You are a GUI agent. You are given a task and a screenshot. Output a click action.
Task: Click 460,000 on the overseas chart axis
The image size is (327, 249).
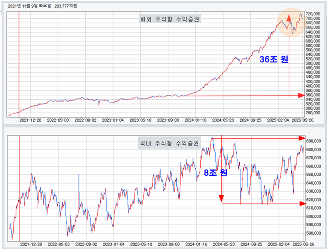point(313,72)
